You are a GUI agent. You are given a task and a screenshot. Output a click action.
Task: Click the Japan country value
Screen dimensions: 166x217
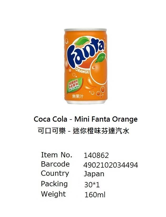pyautogui.click(x=94, y=174)
